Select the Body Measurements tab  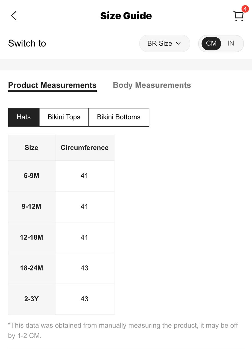(x=152, y=85)
